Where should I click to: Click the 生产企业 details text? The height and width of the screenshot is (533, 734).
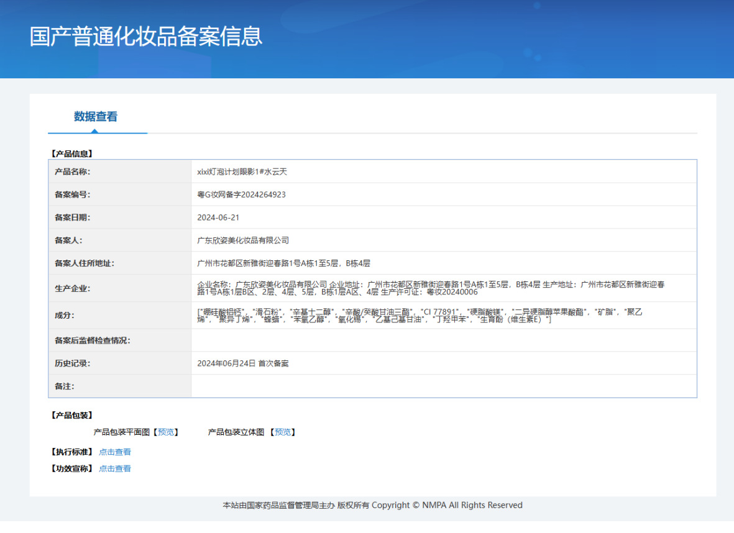(430, 288)
